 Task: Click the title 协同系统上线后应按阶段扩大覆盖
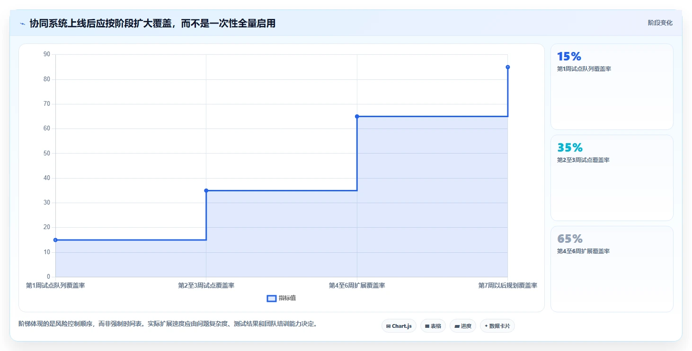pos(152,23)
